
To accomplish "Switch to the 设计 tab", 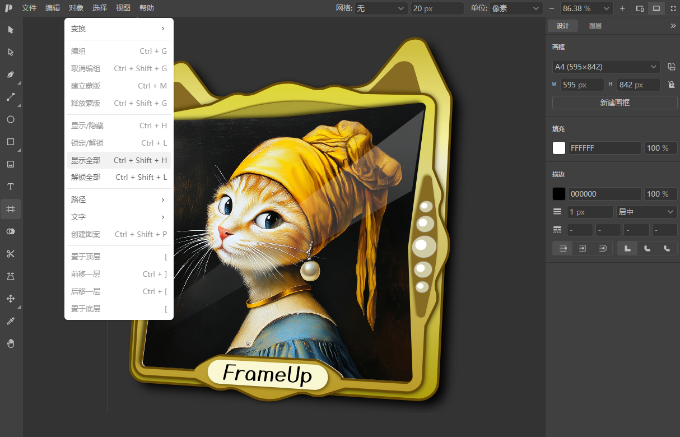I will (x=563, y=26).
